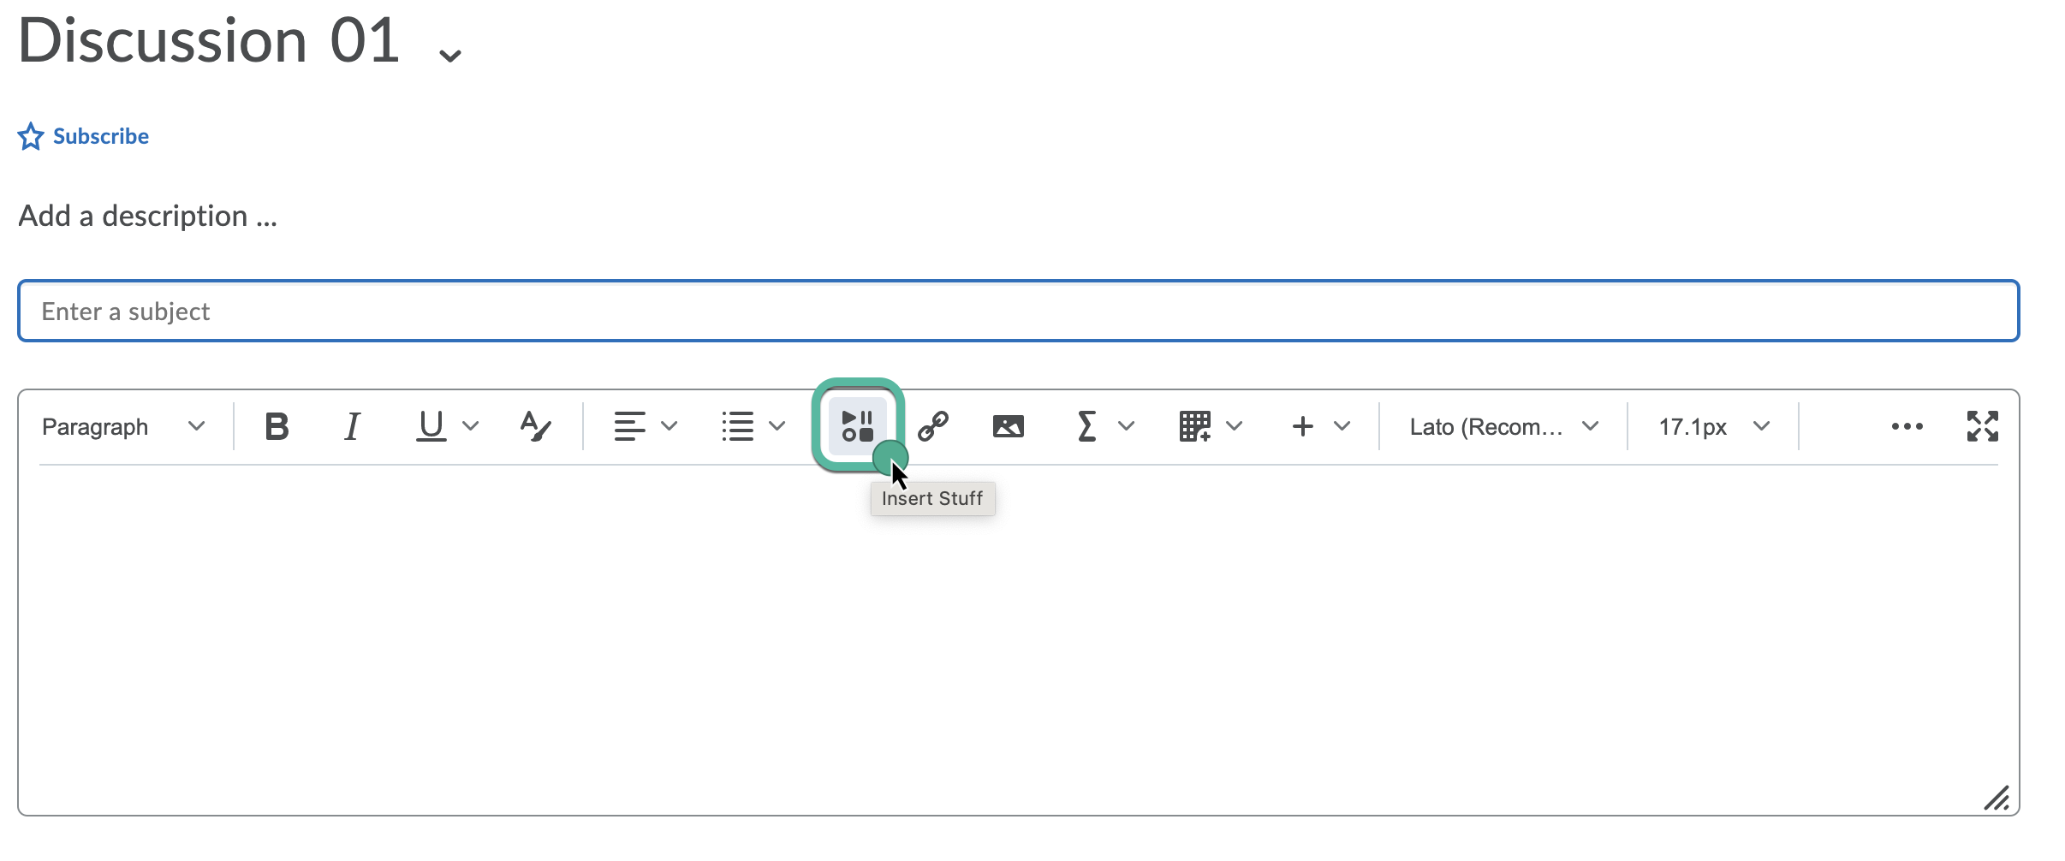Open the equation sigma tool
Screen dimensions: 2065x861
1086,426
